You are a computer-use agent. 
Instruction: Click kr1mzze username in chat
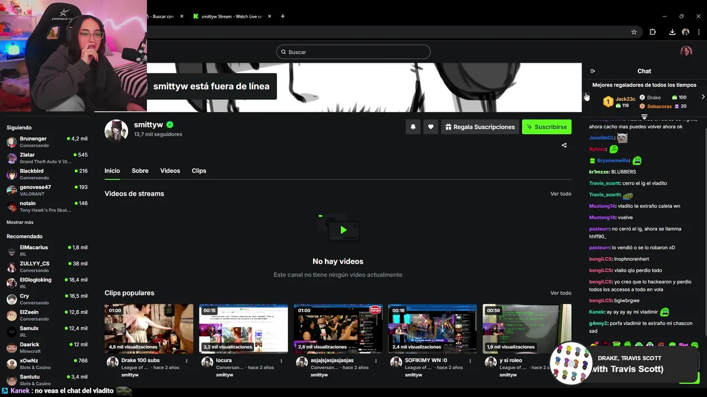[x=599, y=172]
